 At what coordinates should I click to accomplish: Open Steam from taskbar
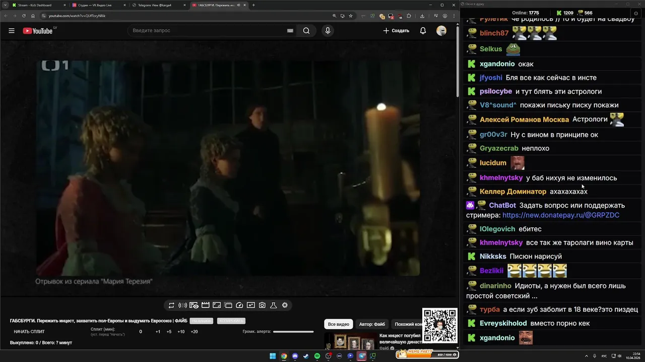pos(306,356)
